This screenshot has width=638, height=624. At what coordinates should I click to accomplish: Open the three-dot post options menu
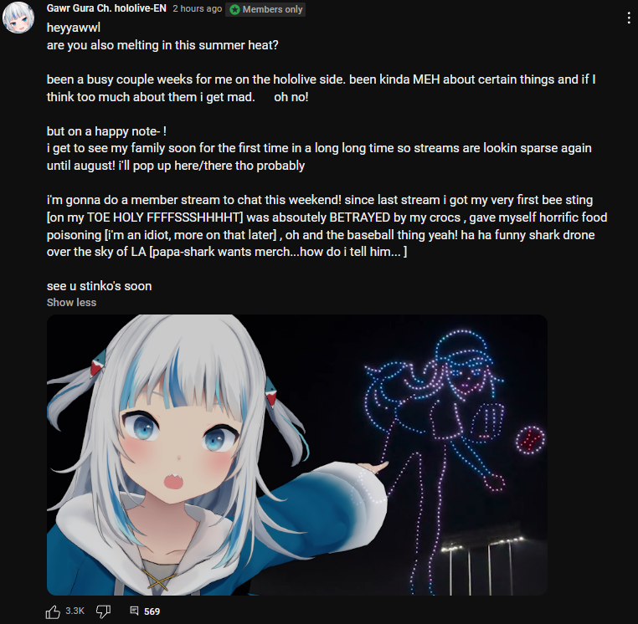tap(629, 18)
